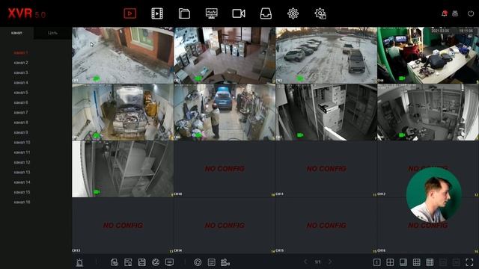The height and width of the screenshot is (269, 479).
Task: Select канал 3 in channel list
Action: click(21, 72)
